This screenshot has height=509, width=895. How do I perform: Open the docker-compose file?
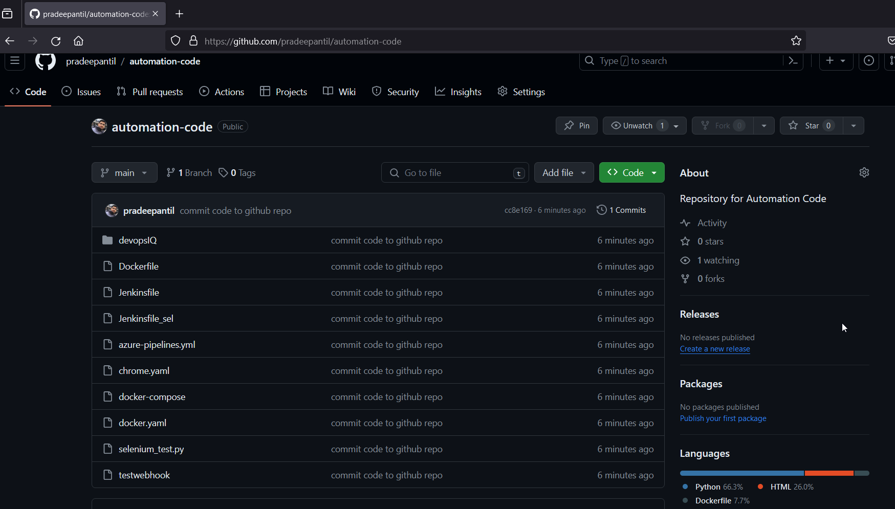(152, 396)
